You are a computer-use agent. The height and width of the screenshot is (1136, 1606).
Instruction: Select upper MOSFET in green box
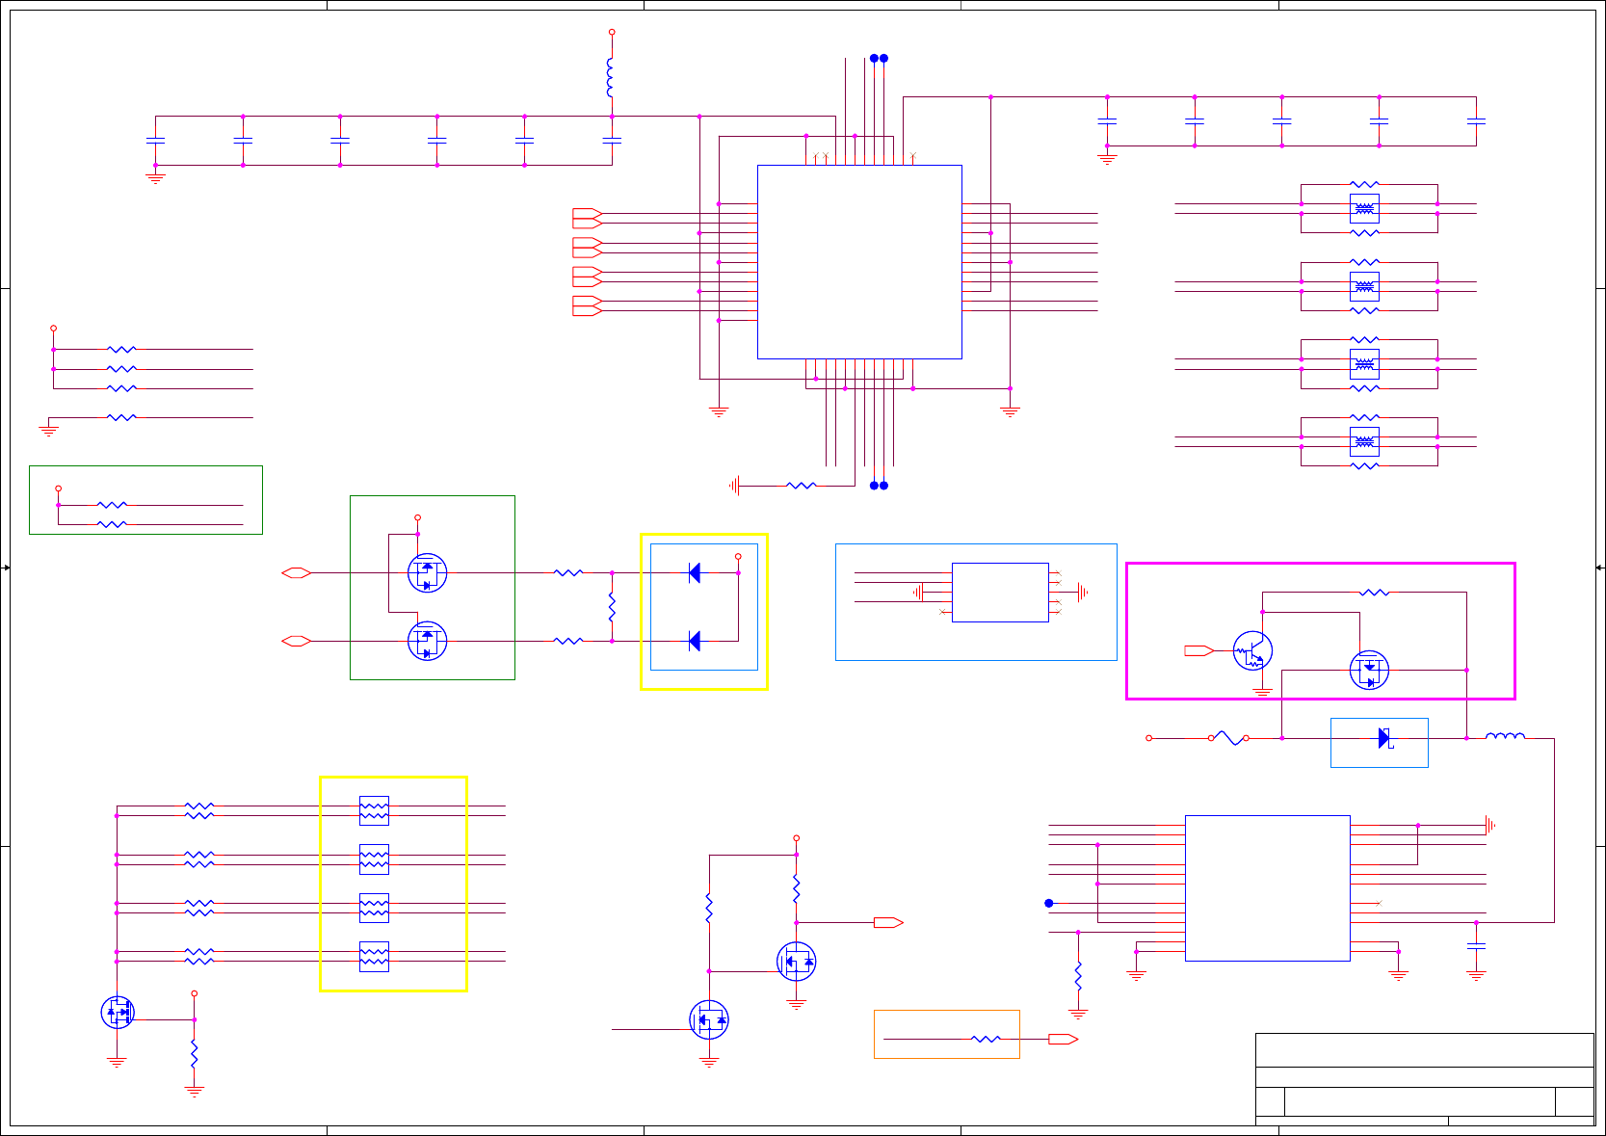click(x=427, y=573)
